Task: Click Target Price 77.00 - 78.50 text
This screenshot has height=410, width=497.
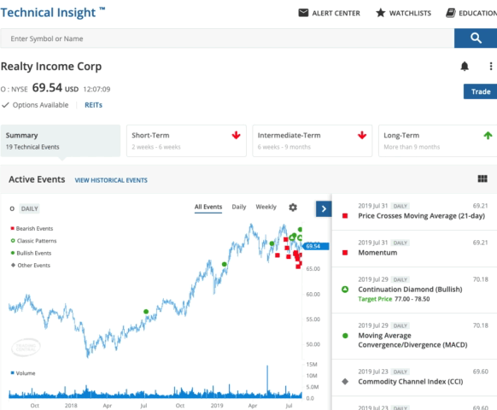Action: 394,299
